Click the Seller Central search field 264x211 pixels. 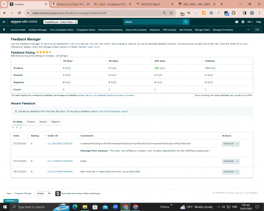(x=153, y=22)
